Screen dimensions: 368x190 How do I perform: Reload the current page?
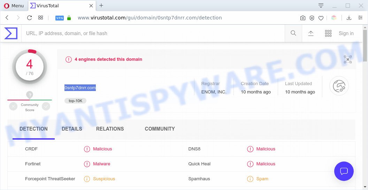pos(29,18)
